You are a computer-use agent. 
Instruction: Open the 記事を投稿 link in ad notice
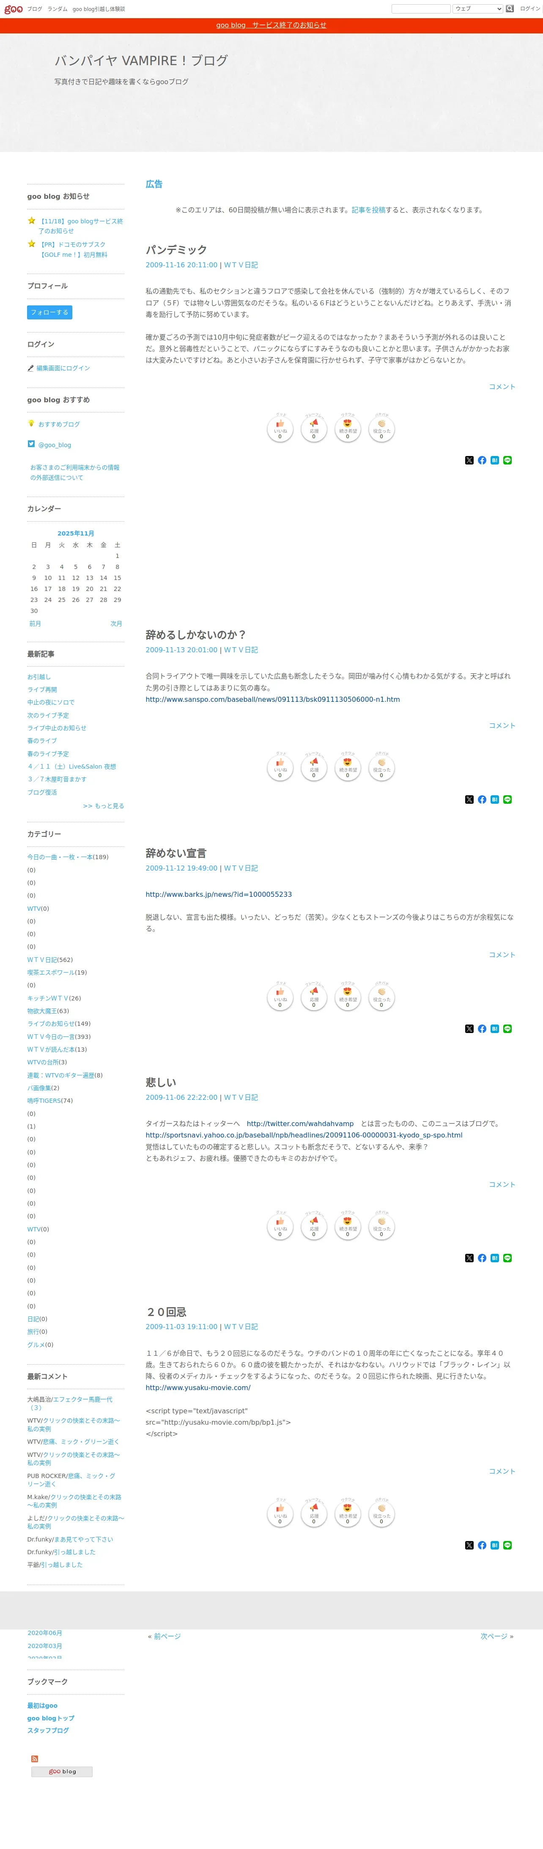coord(368,209)
